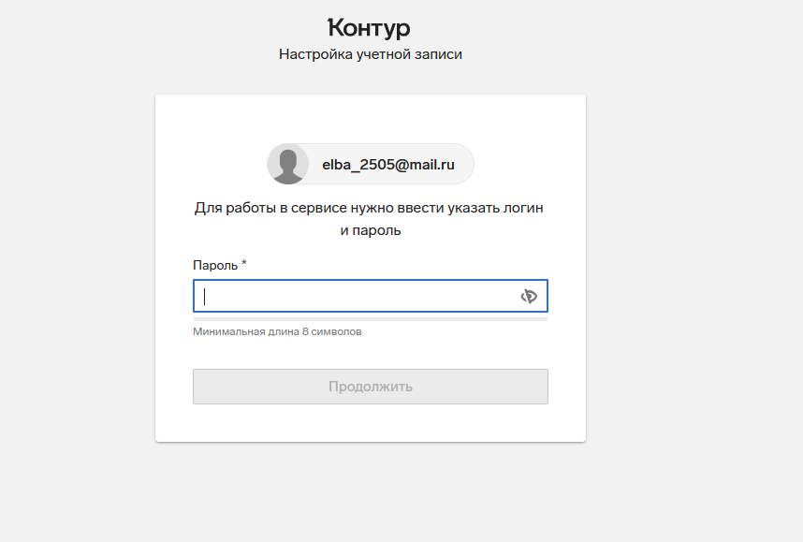Click the Минимальная длина 8 символов hint
The height and width of the screenshot is (542, 803).
click(x=277, y=331)
